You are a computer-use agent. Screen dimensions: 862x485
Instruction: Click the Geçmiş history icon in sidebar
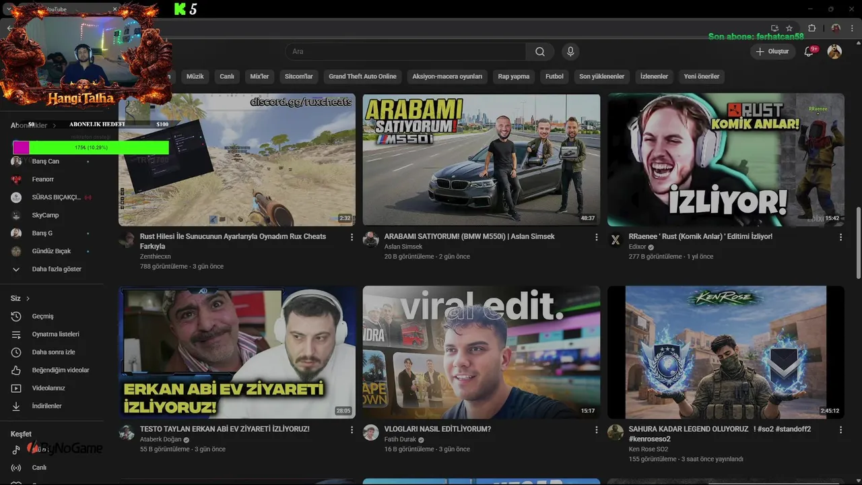pyautogui.click(x=16, y=317)
